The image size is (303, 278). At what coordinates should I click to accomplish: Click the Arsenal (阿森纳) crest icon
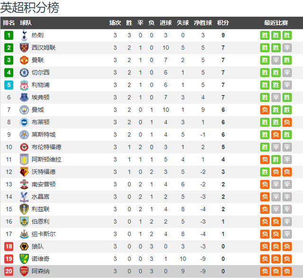[x=24, y=271]
